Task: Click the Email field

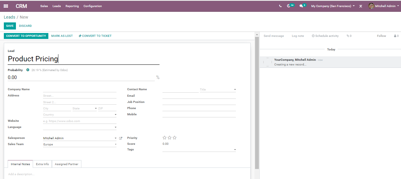Action: (199, 96)
